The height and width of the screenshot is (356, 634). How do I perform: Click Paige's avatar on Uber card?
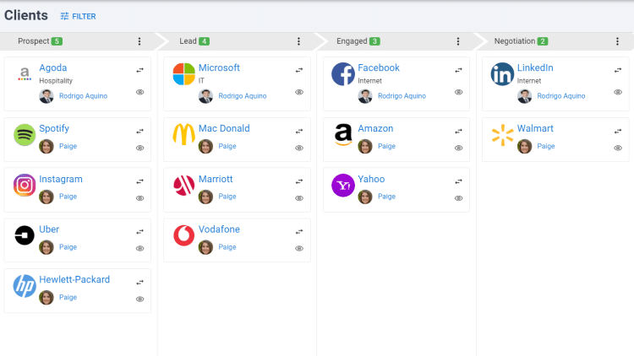click(x=46, y=247)
